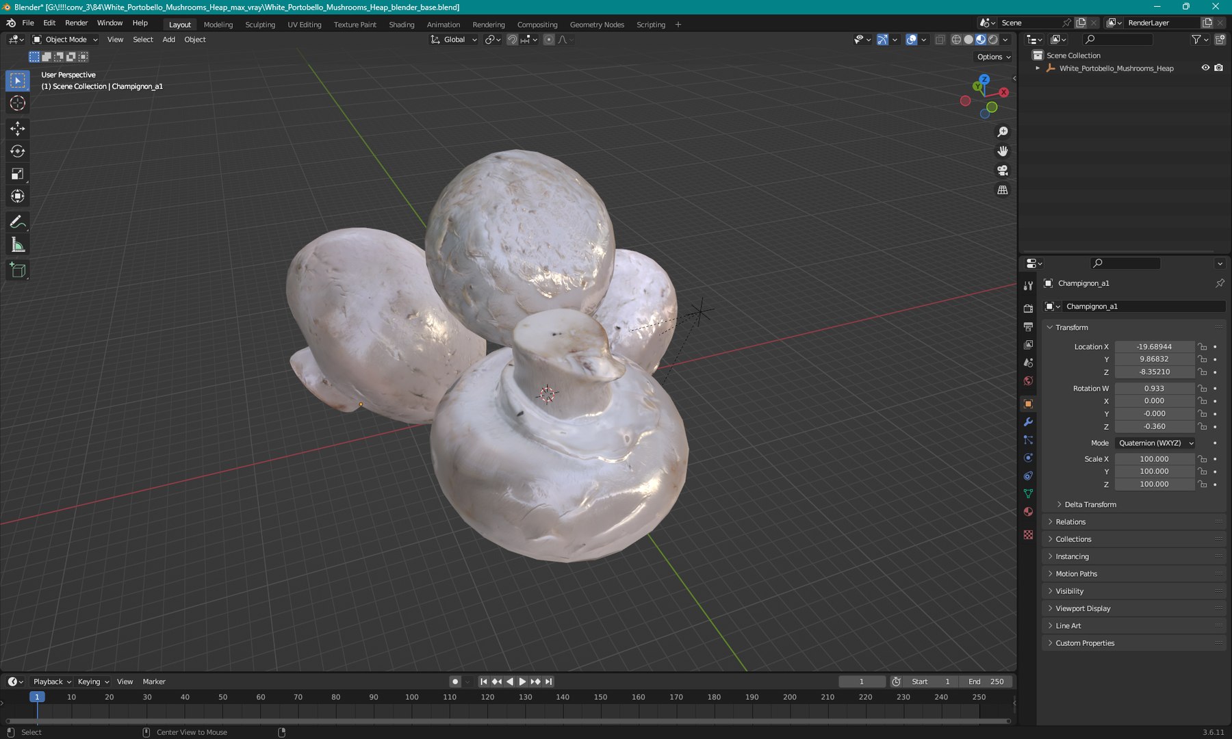Open the Material properties tab
Viewport: 1232px width, 739px height.
pos(1028,511)
